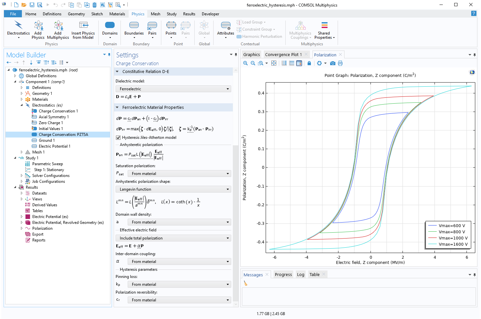Click Zoom In on the plot toolbar
The width and height of the screenshot is (481, 319).
[x=245, y=63]
